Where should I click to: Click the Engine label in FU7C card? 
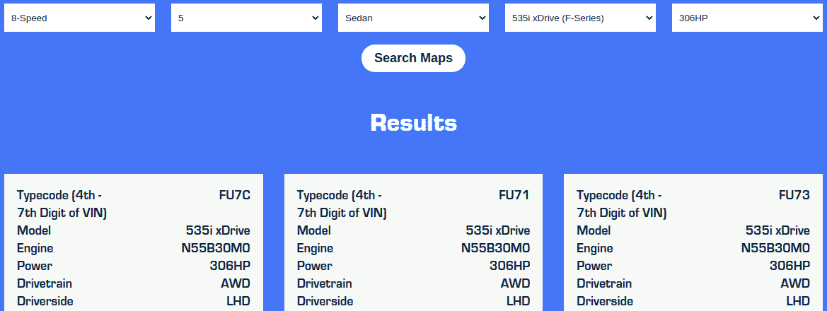coord(35,248)
